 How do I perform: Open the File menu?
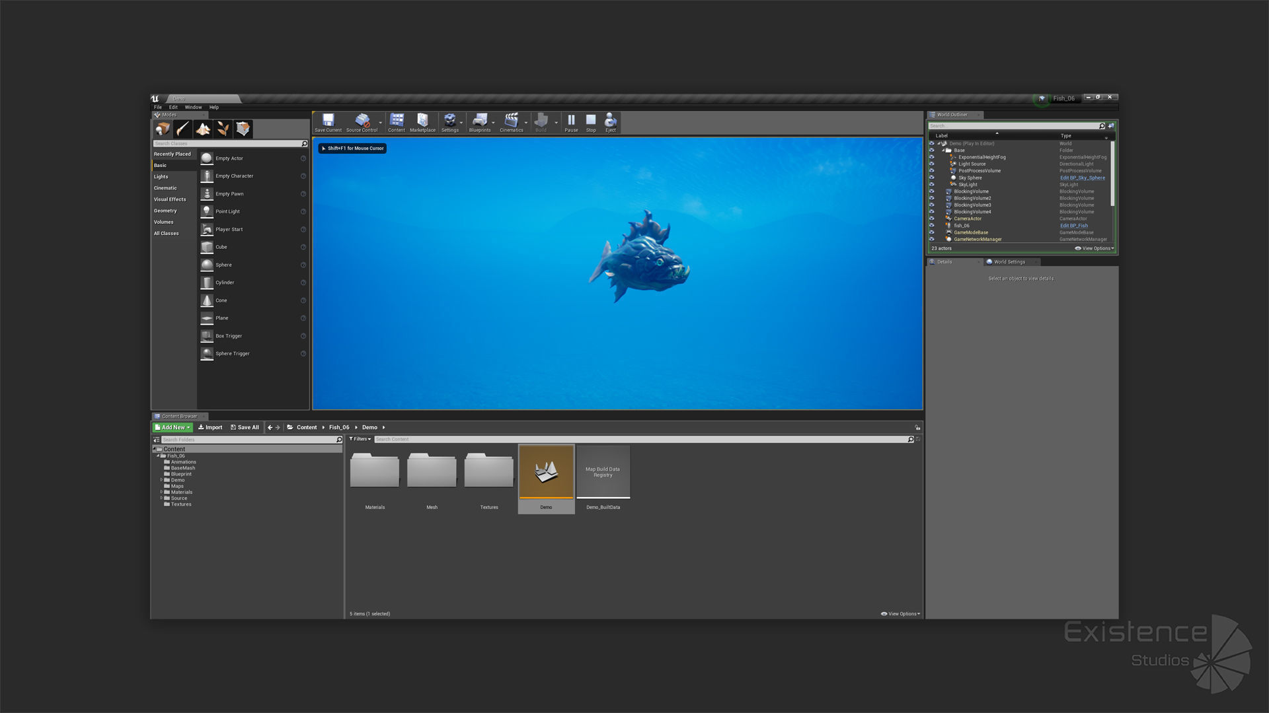point(158,107)
